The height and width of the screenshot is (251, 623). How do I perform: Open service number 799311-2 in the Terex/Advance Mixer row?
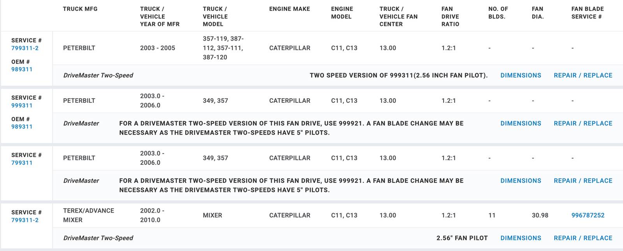point(25,220)
